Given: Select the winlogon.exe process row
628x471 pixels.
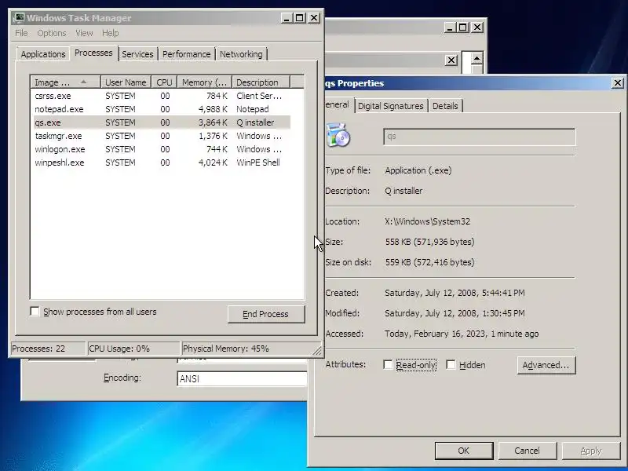Looking at the screenshot, I should click(162, 149).
